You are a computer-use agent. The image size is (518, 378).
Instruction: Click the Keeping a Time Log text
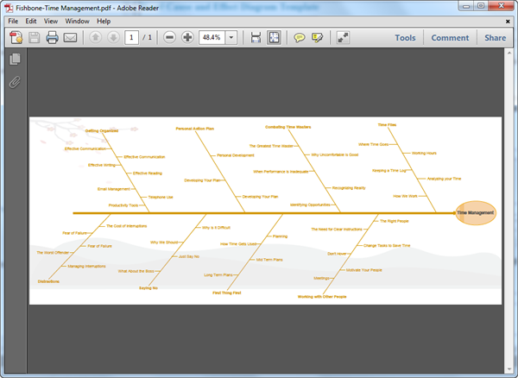pos(389,171)
